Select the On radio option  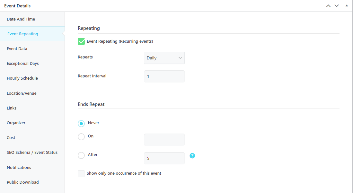81,137
